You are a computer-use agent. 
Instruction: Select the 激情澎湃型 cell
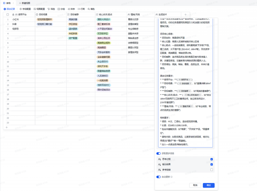[x=141, y=52]
